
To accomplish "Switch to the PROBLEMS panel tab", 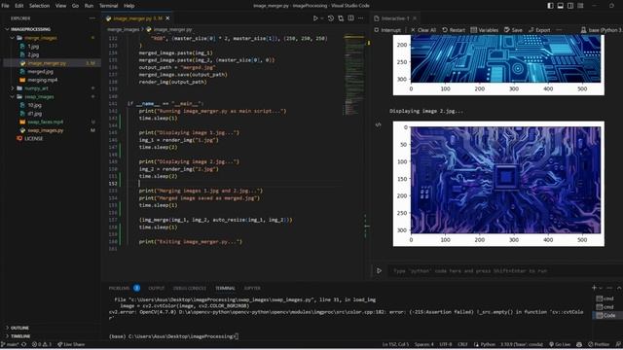I will 119,288.
